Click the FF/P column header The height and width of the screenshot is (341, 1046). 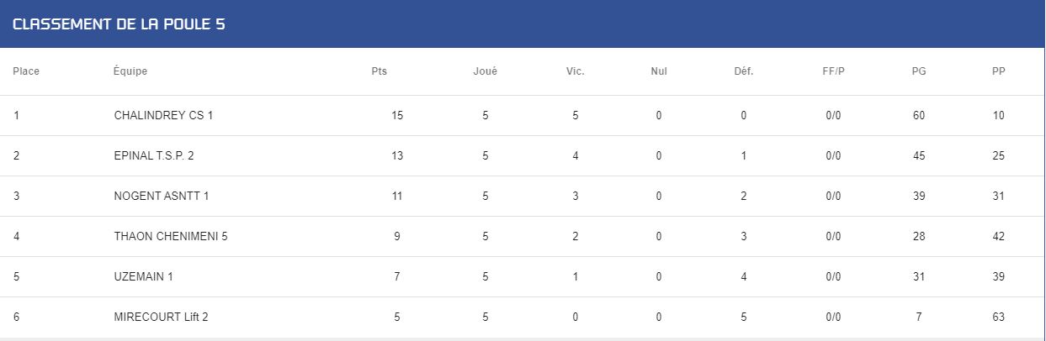(833, 71)
